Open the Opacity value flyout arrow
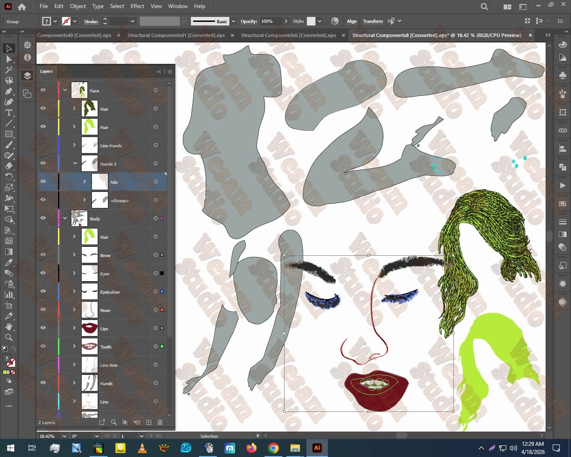Image resolution: width=571 pixels, height=457 pixels. coord(286,21)
